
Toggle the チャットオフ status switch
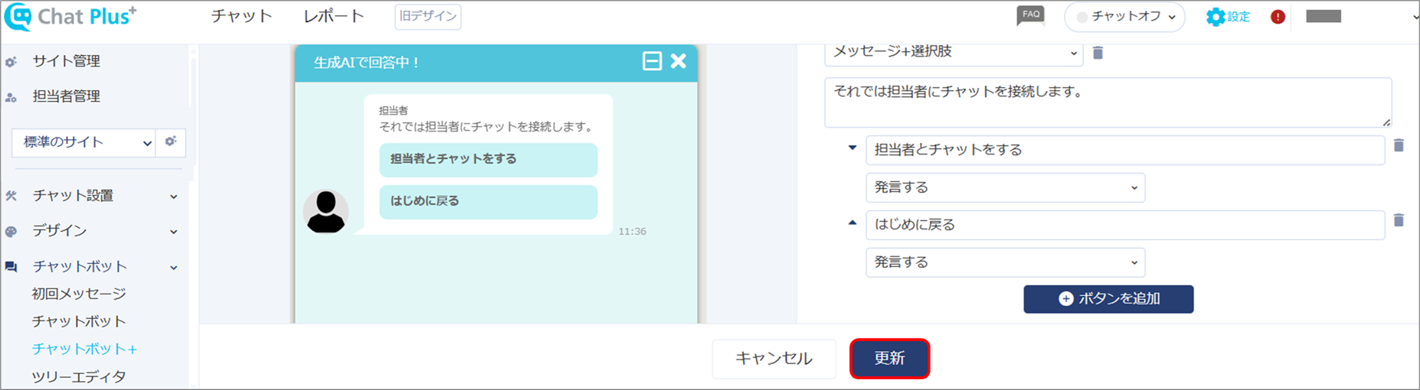(1124, 17)
